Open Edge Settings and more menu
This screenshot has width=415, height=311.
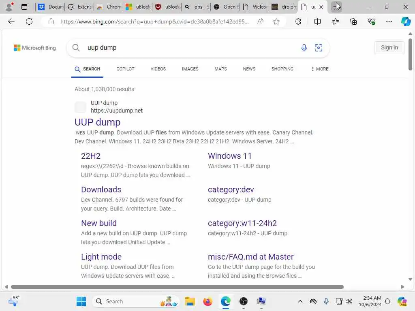pos(389,21)
